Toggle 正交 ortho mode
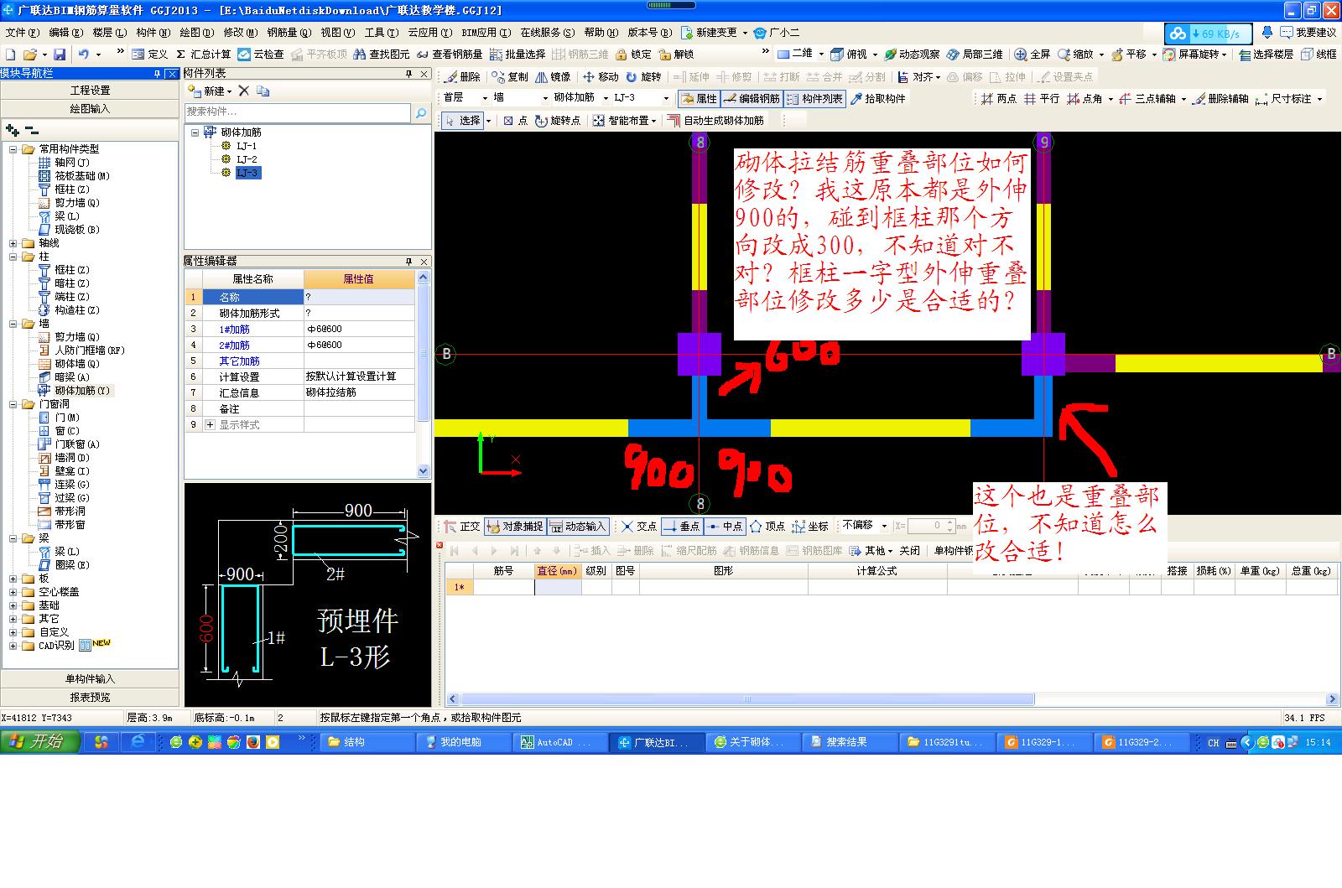This screenshot has width=1342, height=888. [x=462, y=526]
